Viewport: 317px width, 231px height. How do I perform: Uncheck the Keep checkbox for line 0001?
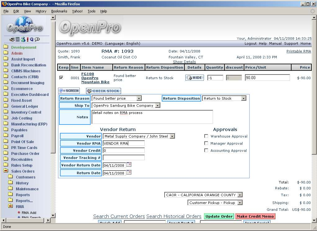tap(61, 78)
